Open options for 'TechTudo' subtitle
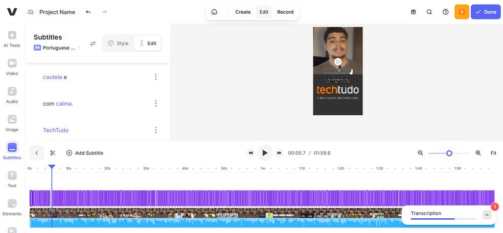Viewport: 503px width, 233px height. point(155,130)
